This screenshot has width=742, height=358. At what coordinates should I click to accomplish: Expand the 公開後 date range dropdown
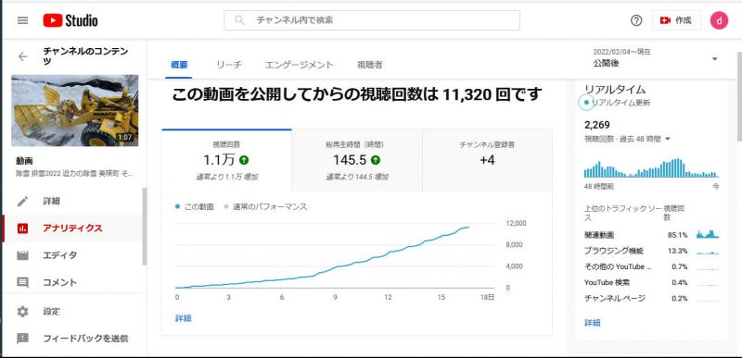point(656,58)
